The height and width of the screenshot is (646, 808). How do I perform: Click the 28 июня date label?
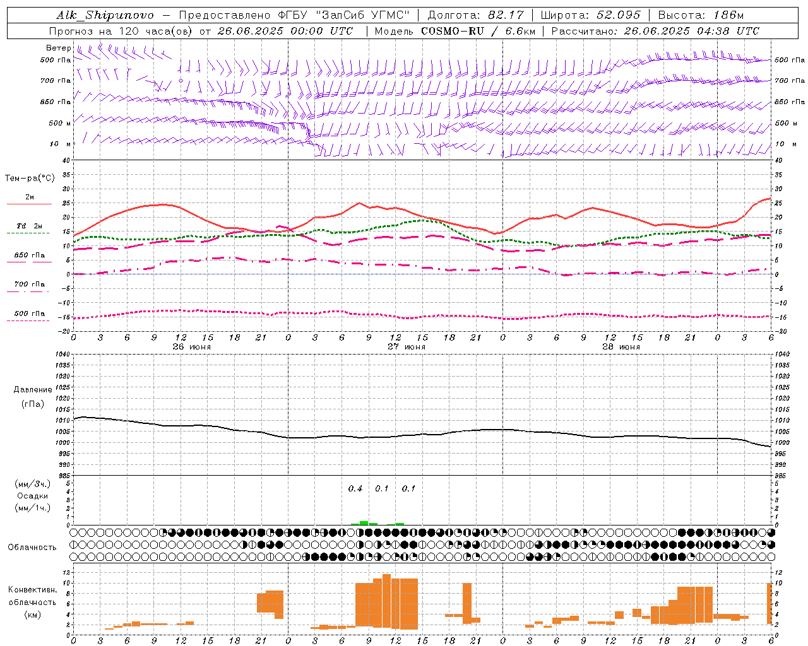(x=621, y=347)
